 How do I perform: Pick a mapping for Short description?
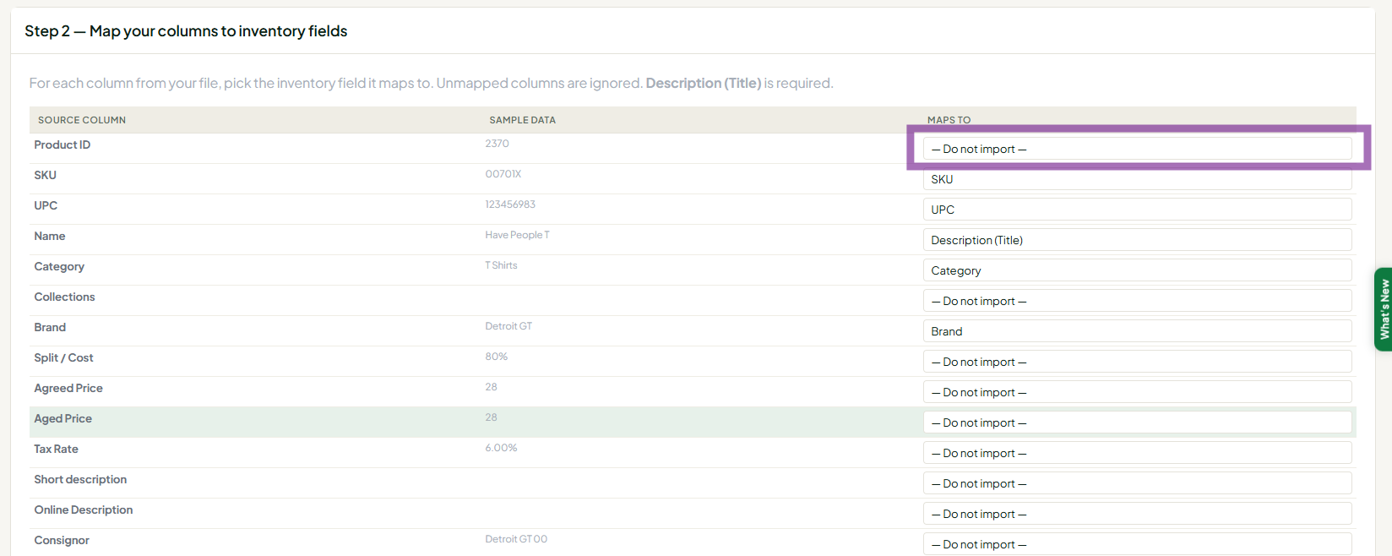1137,483
